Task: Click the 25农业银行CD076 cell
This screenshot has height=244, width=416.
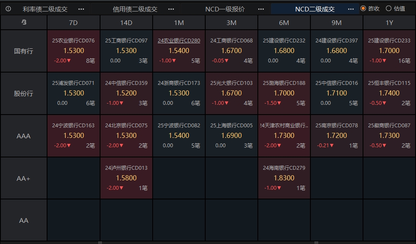Action: click(x=73, y=51)
